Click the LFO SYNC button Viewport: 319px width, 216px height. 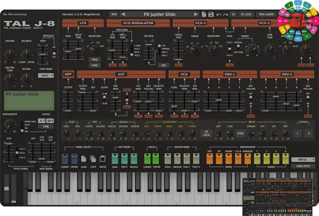tap(95, 65)
